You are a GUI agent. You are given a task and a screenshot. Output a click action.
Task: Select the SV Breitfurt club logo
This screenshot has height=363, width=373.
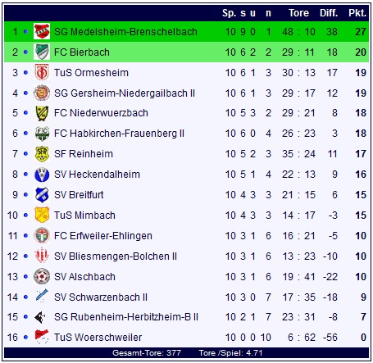[42, 195]
